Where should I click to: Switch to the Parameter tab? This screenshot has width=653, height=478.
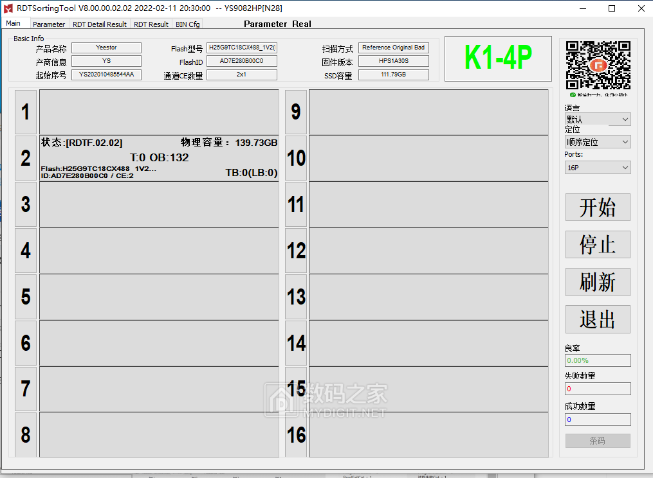(x=49, y=24)
